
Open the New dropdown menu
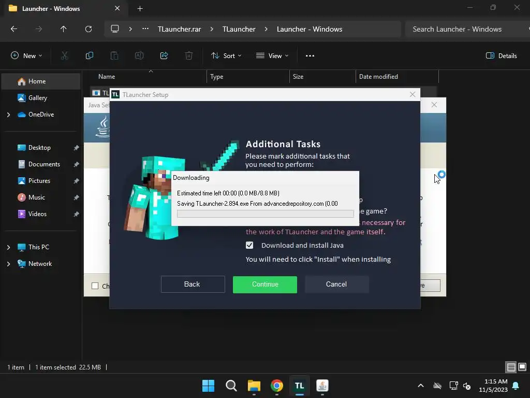[26, 56]
